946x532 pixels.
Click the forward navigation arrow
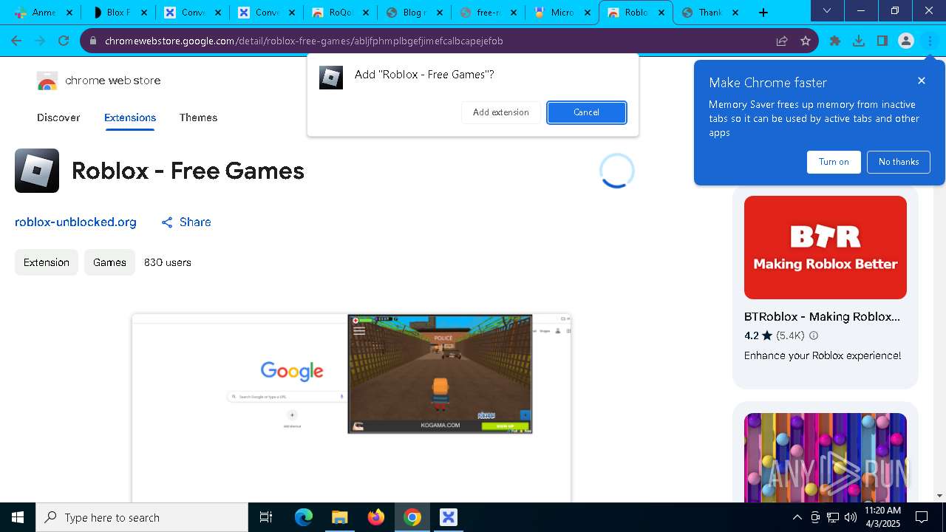[40, 41]
